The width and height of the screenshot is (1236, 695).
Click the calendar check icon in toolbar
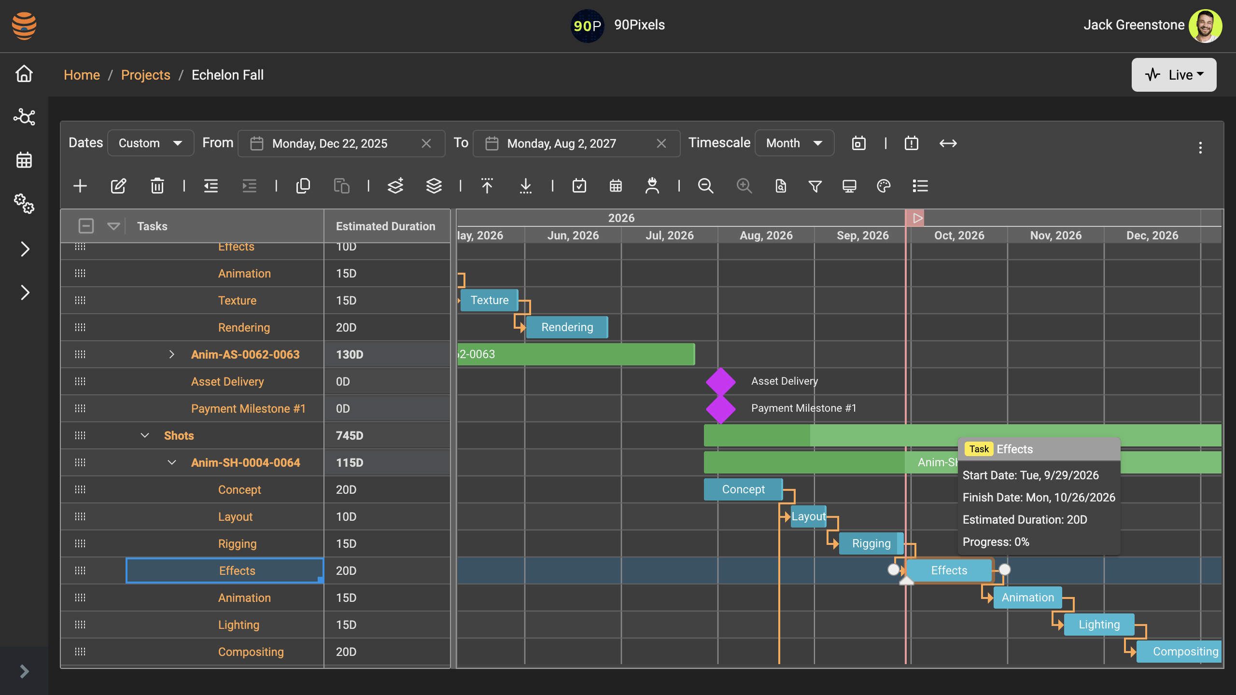coord(579,186)
